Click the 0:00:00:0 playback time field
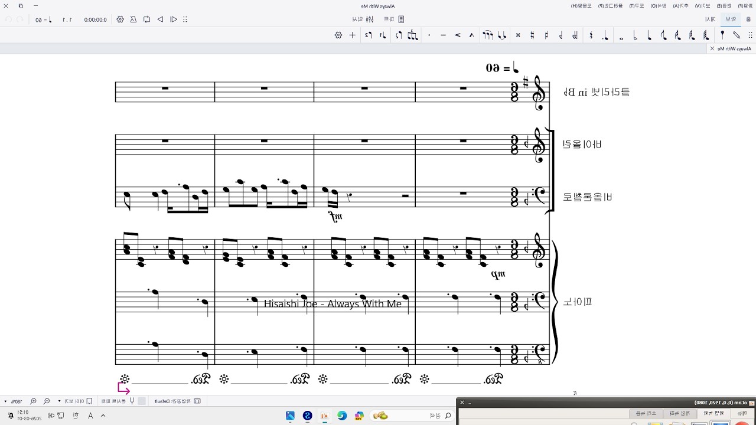Screen dimensions: 756x425 pyautogui.click(x=95, y=19)
